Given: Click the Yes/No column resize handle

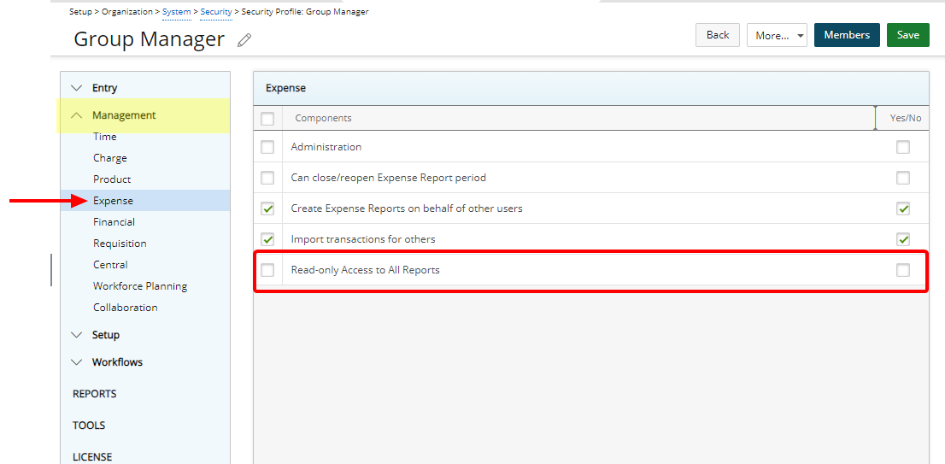Looking at the screenshot, I should coord(875,118).
